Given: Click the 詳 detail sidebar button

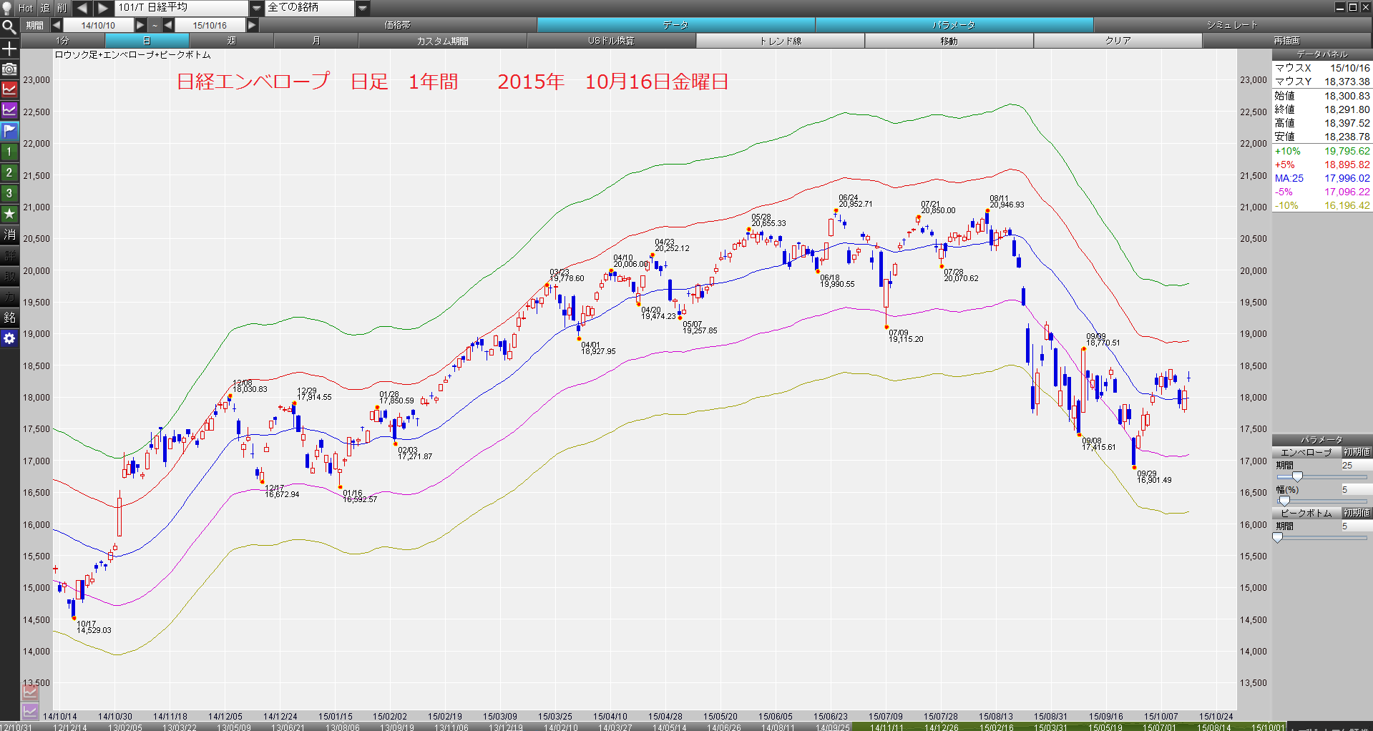Looking at the screenshot, I should point(9,255).
